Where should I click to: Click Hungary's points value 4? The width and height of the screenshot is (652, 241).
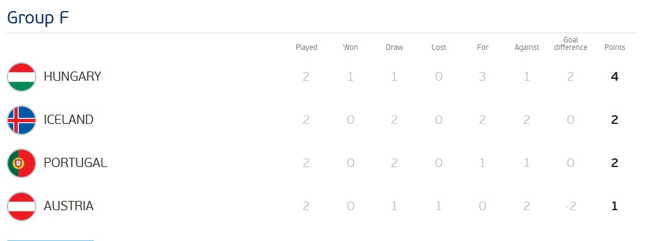[615, 76]
